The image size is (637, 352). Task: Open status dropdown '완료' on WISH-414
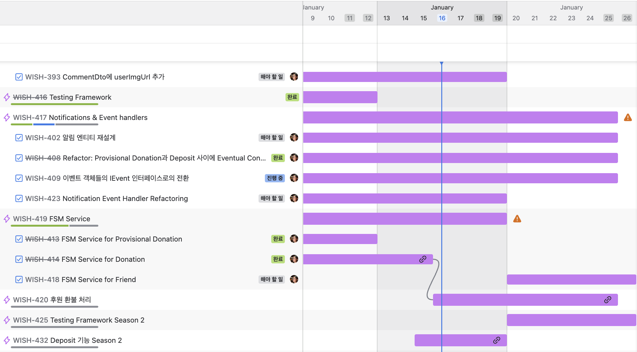tap(278, 259)
